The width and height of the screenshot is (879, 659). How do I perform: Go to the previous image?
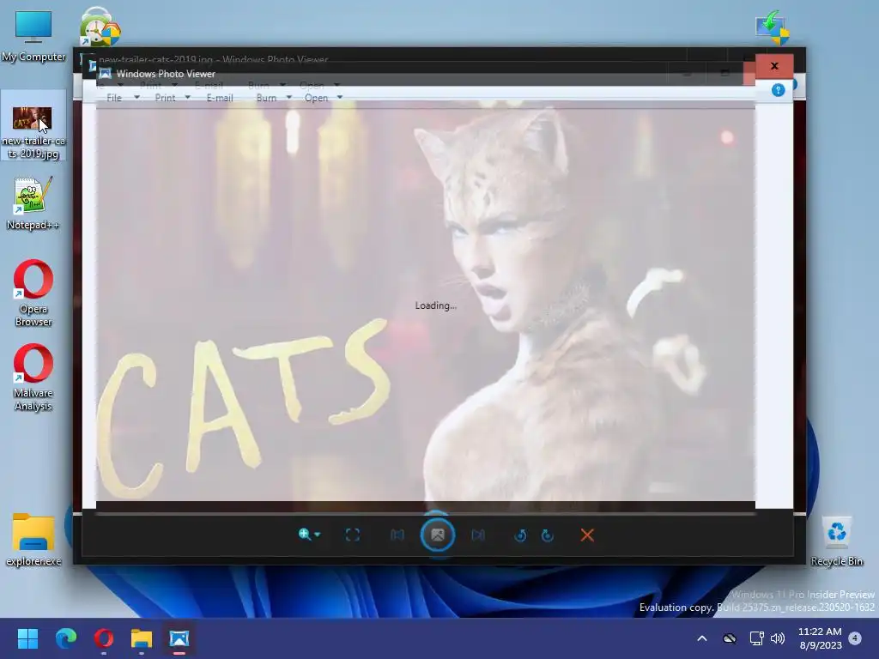pyautogui.click(x=397, y=535)
